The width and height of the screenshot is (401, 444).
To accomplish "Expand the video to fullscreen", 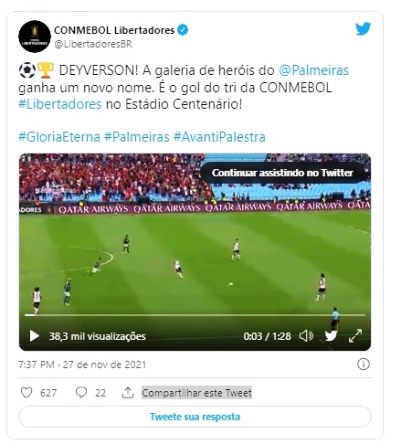I will (355, 335).
